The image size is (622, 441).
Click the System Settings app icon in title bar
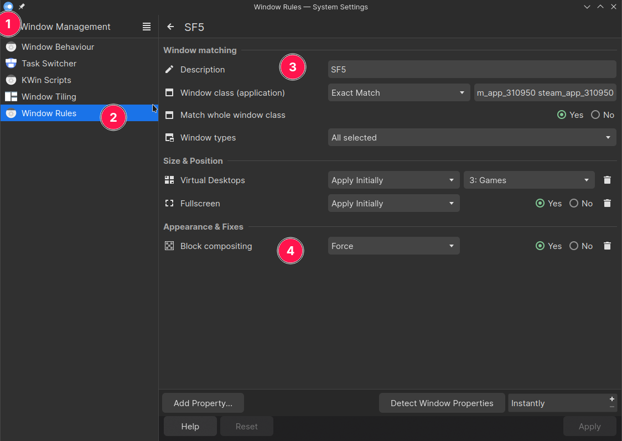click(8, 7)
